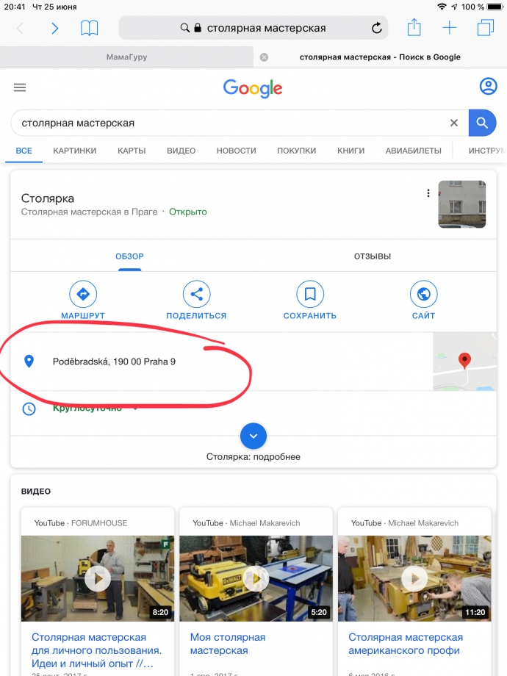
Task: Reload the page with refresh icon
Action: point(377,28)
